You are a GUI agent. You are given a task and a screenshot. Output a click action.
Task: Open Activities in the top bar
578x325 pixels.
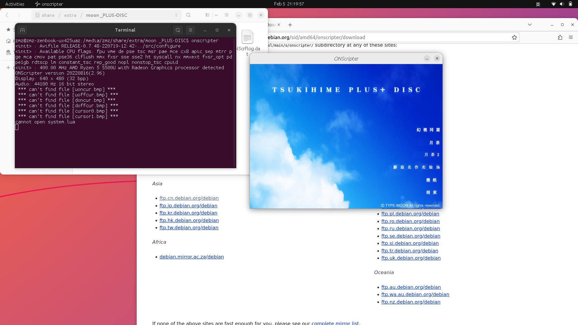15,4
